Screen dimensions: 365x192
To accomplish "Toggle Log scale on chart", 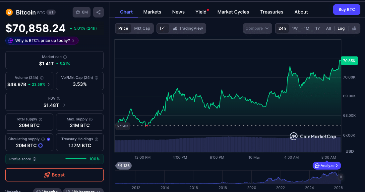I will point(341,28).
